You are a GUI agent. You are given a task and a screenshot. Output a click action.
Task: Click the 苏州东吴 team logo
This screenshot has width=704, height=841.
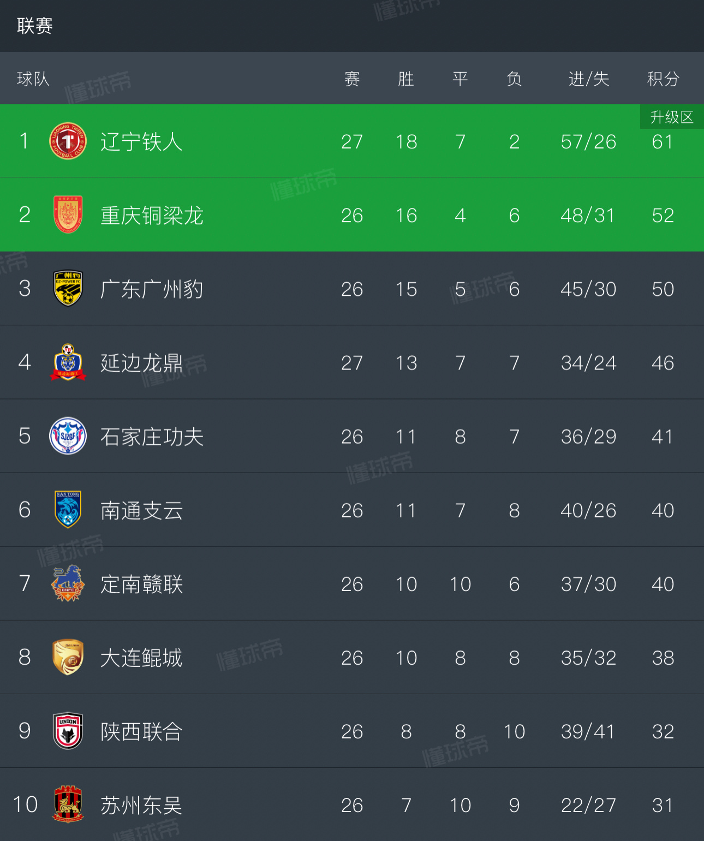[68, 804]
